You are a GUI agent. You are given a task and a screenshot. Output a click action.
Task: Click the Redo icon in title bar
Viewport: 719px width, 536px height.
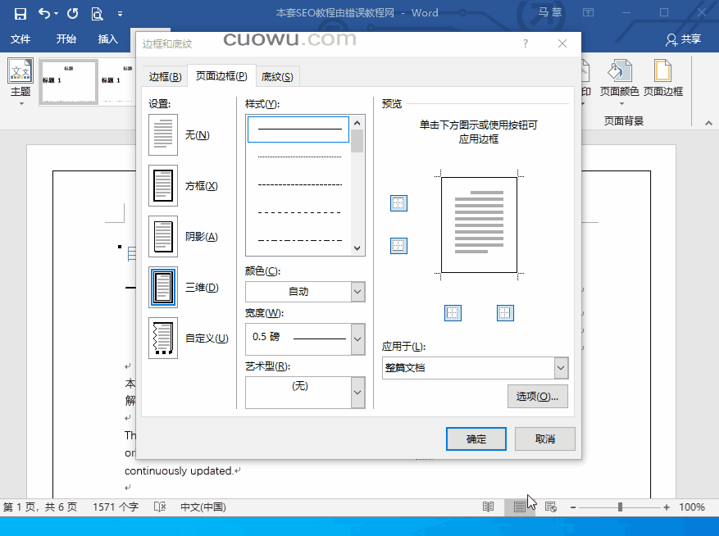72,13
